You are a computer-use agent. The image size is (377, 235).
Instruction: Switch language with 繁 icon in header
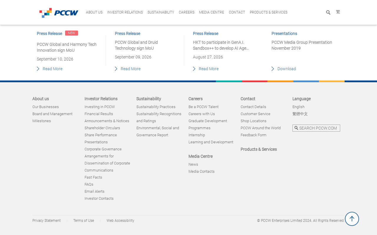(x=338, y=12)
